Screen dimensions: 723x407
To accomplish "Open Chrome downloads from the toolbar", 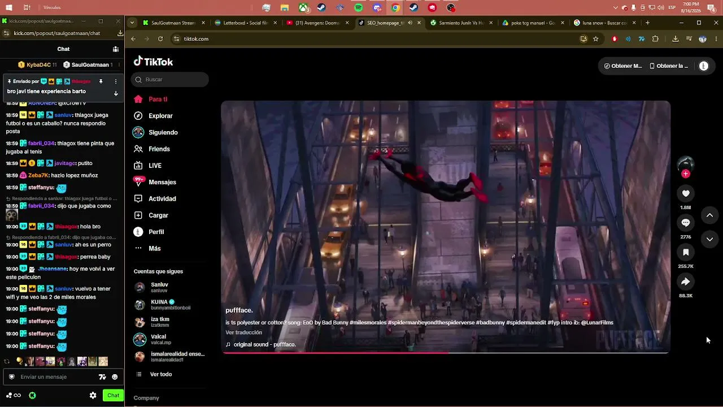I will coord(676,39).
